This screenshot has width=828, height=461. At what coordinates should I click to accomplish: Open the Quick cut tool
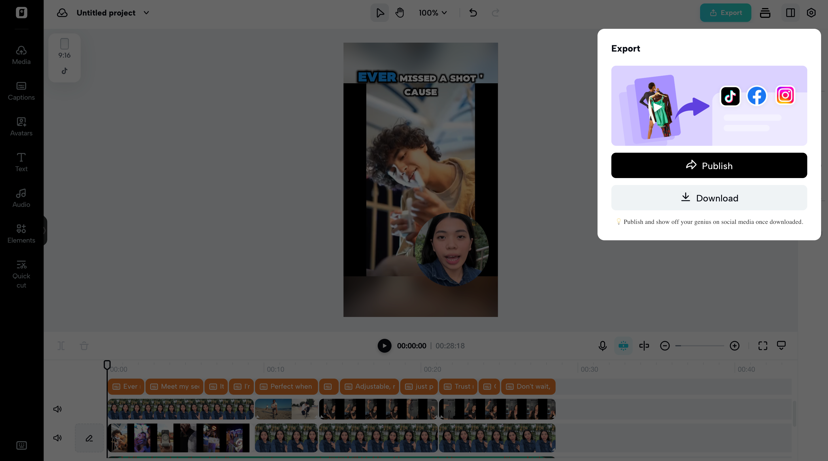coord(21,274)
